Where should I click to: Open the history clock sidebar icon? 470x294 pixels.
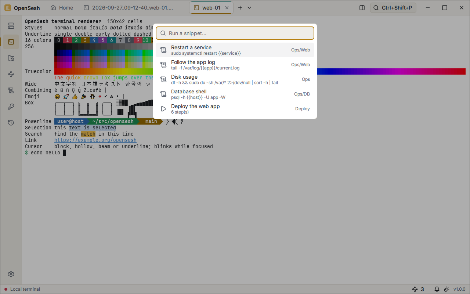point(11,123)
